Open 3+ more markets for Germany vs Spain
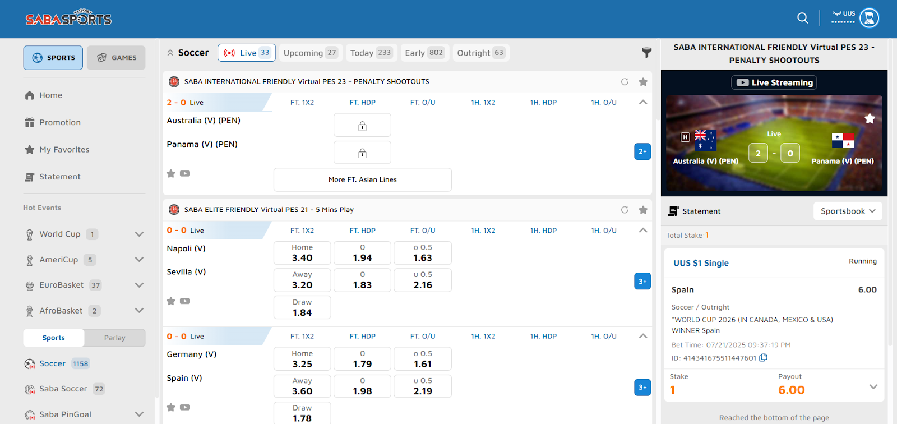 click(x=642, y=388)
